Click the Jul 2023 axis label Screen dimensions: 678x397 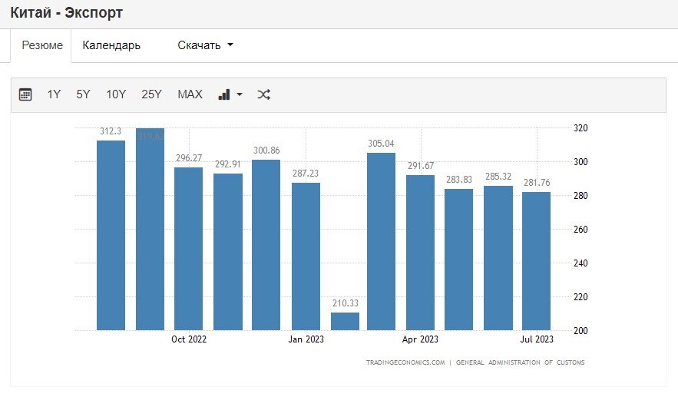pyautogui.click(x=537, y=339)
